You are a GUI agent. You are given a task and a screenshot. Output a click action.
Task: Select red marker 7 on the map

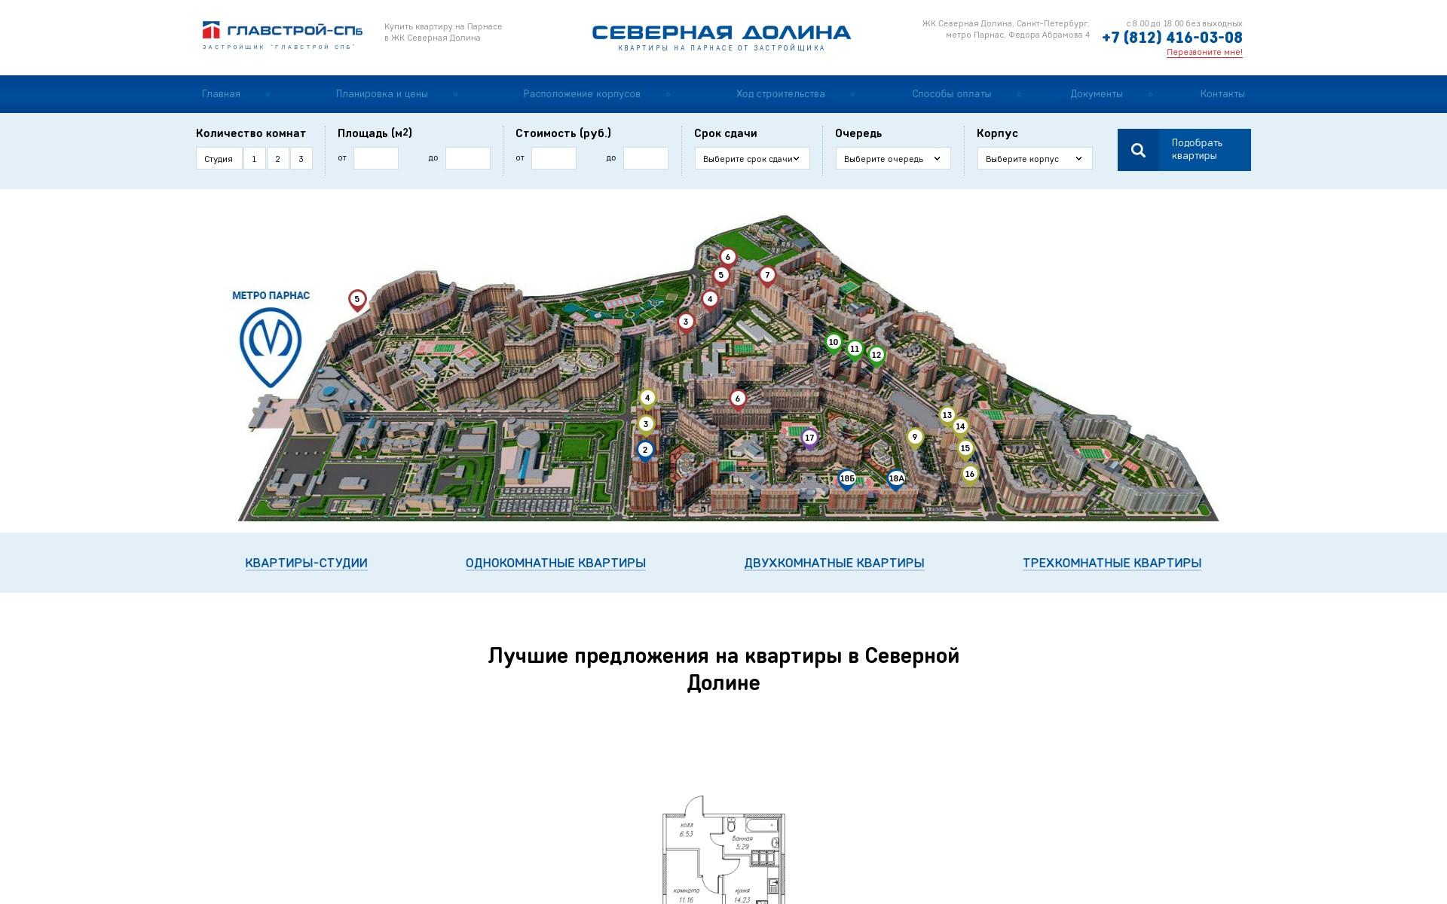tap(767, 276)
